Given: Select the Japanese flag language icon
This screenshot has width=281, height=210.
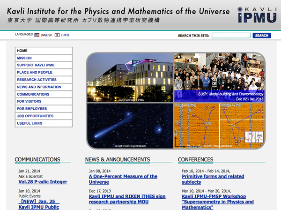Looking at the screenshot, I should point(57,35).
